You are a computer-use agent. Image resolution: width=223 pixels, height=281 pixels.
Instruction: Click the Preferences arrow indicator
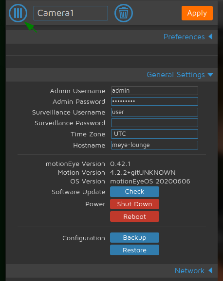tap(210, 36)
